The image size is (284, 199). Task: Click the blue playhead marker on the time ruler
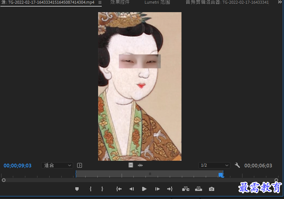click(221, 175)
